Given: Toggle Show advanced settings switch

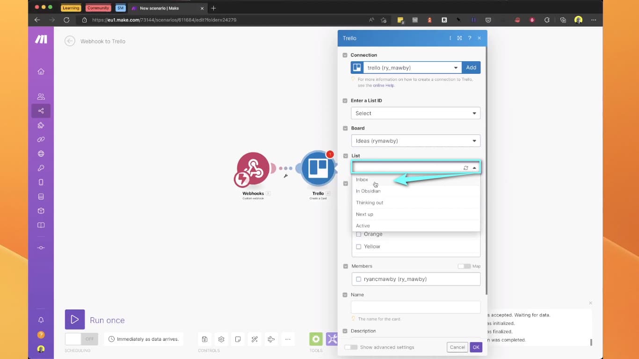Looking at the screenshot, I should (351, 347).
